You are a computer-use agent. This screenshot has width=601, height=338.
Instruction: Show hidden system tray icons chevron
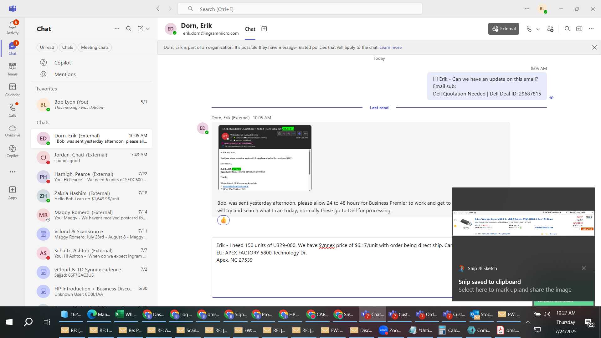(528, 322)
